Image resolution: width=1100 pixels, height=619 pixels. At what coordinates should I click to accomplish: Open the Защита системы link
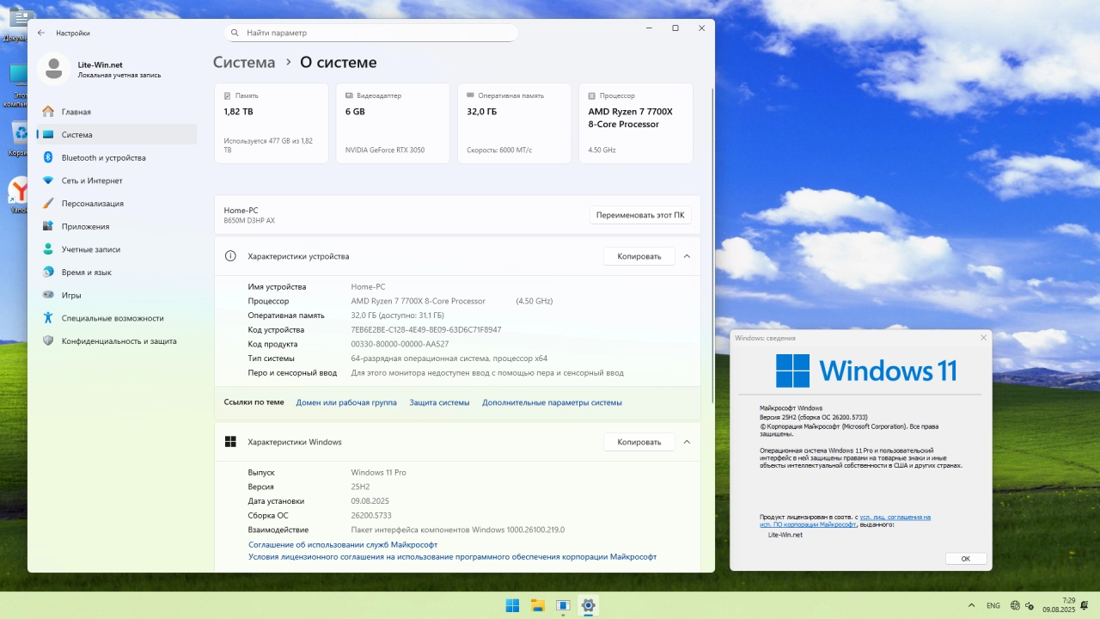[x=439, y=402]
